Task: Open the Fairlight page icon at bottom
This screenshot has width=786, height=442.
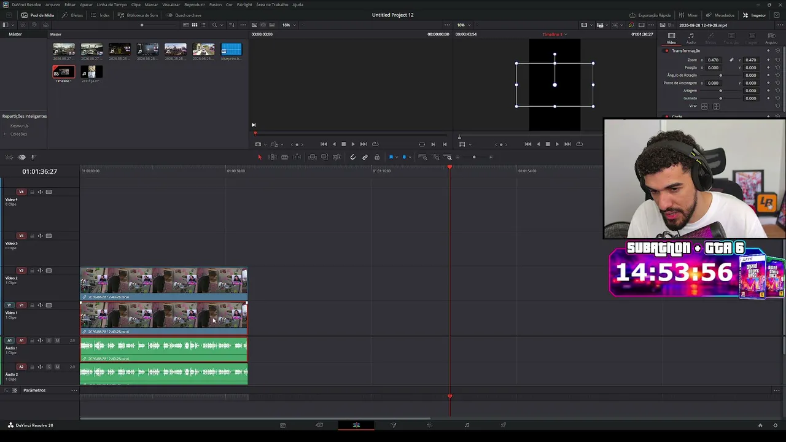Action: pyautogui.click(x=467, y=425)
